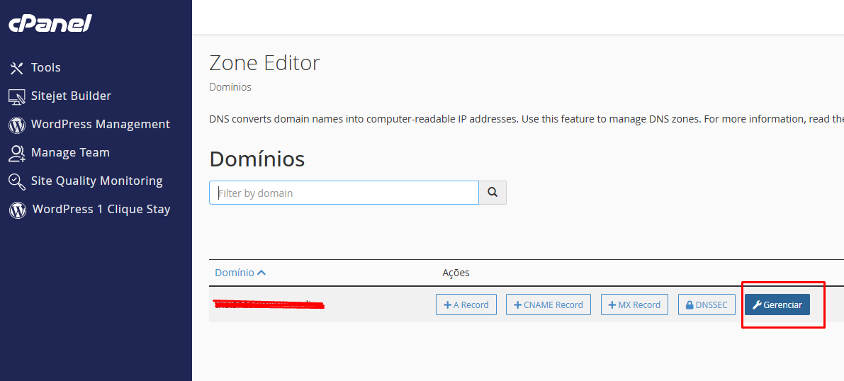Click the Ações column header text
844x381 pixels.
[456, 273]
